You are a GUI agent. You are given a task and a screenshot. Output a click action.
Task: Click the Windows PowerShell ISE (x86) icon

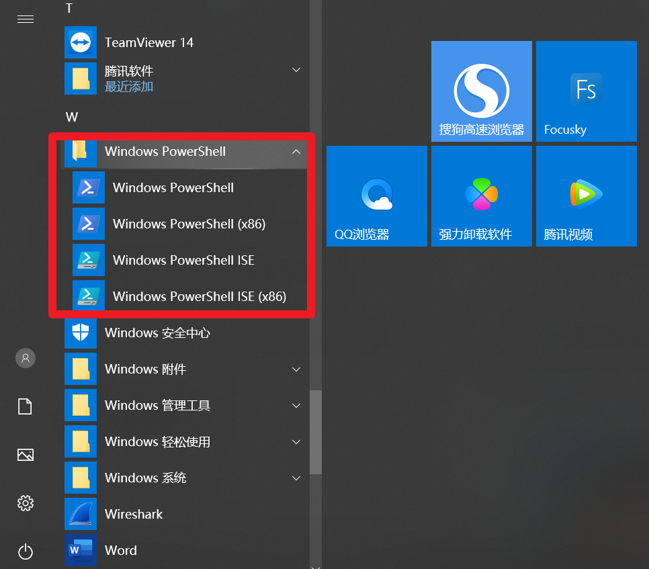(89, 296)
